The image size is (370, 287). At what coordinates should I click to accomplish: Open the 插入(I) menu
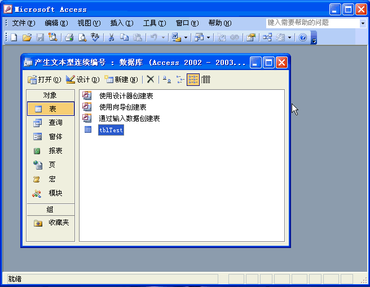point(121,23)
